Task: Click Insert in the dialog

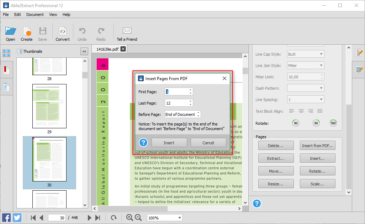Action: point(169,142)
